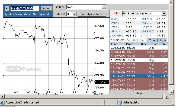Click the horizontal scrollbar right arrow

(x=167, y=97)
